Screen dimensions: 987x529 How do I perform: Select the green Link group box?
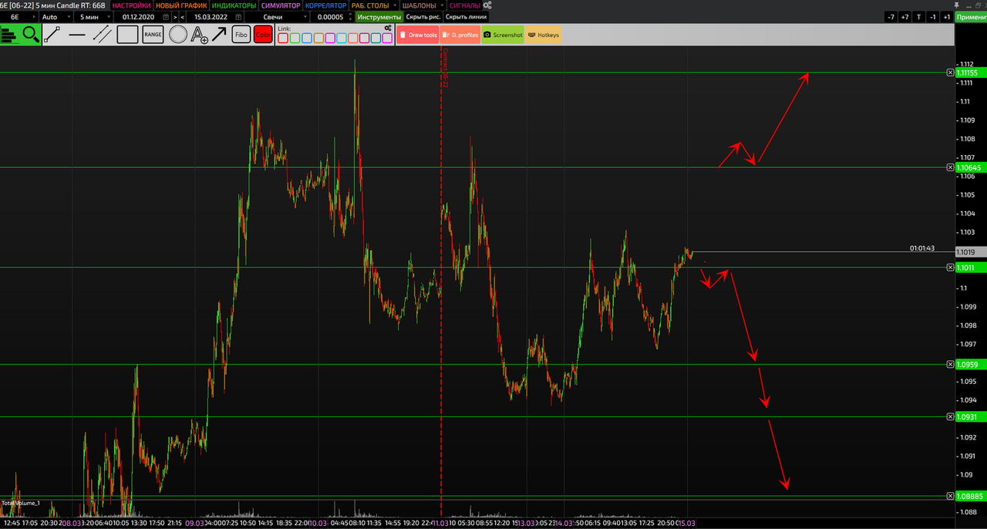(x=295, y=37)
